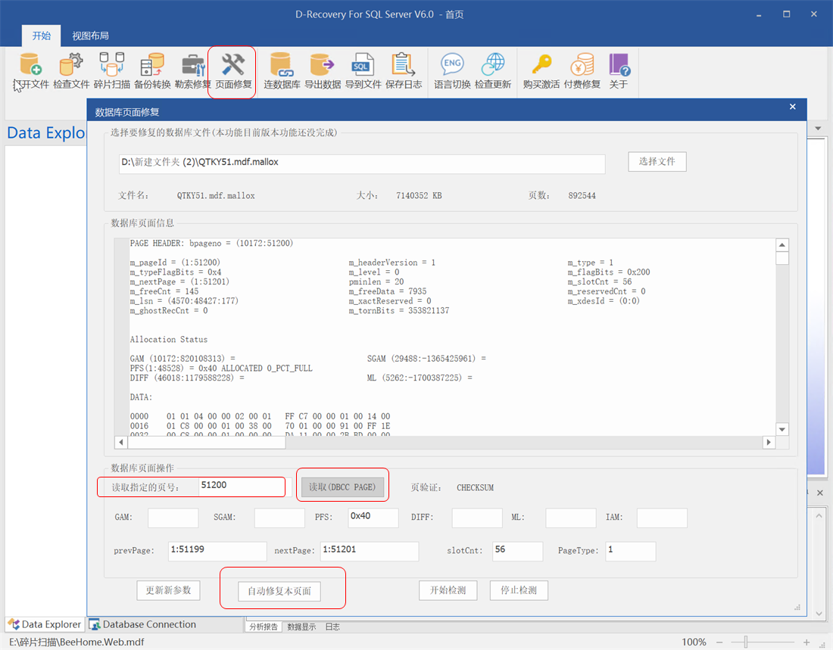Screen dimensions: 833x650
Task: Click 导到文件 SQL export icon
Action: click(363, 71)
